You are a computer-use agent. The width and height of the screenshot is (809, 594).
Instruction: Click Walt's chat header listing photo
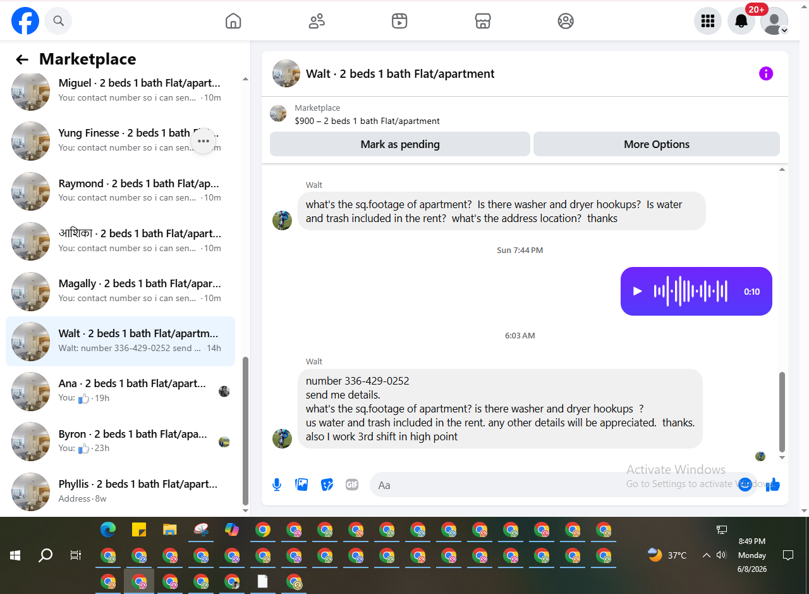click(286, 74)
